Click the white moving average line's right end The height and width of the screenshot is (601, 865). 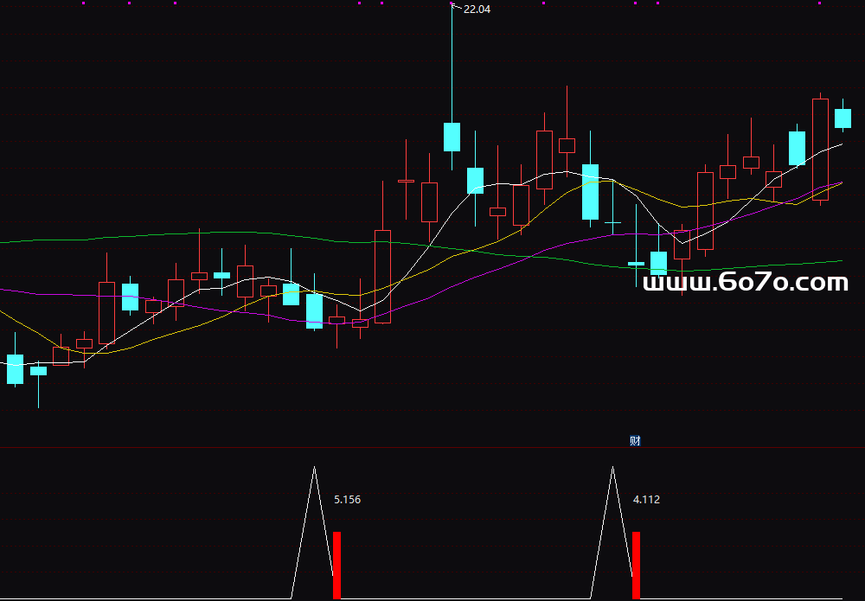(841, 144)
